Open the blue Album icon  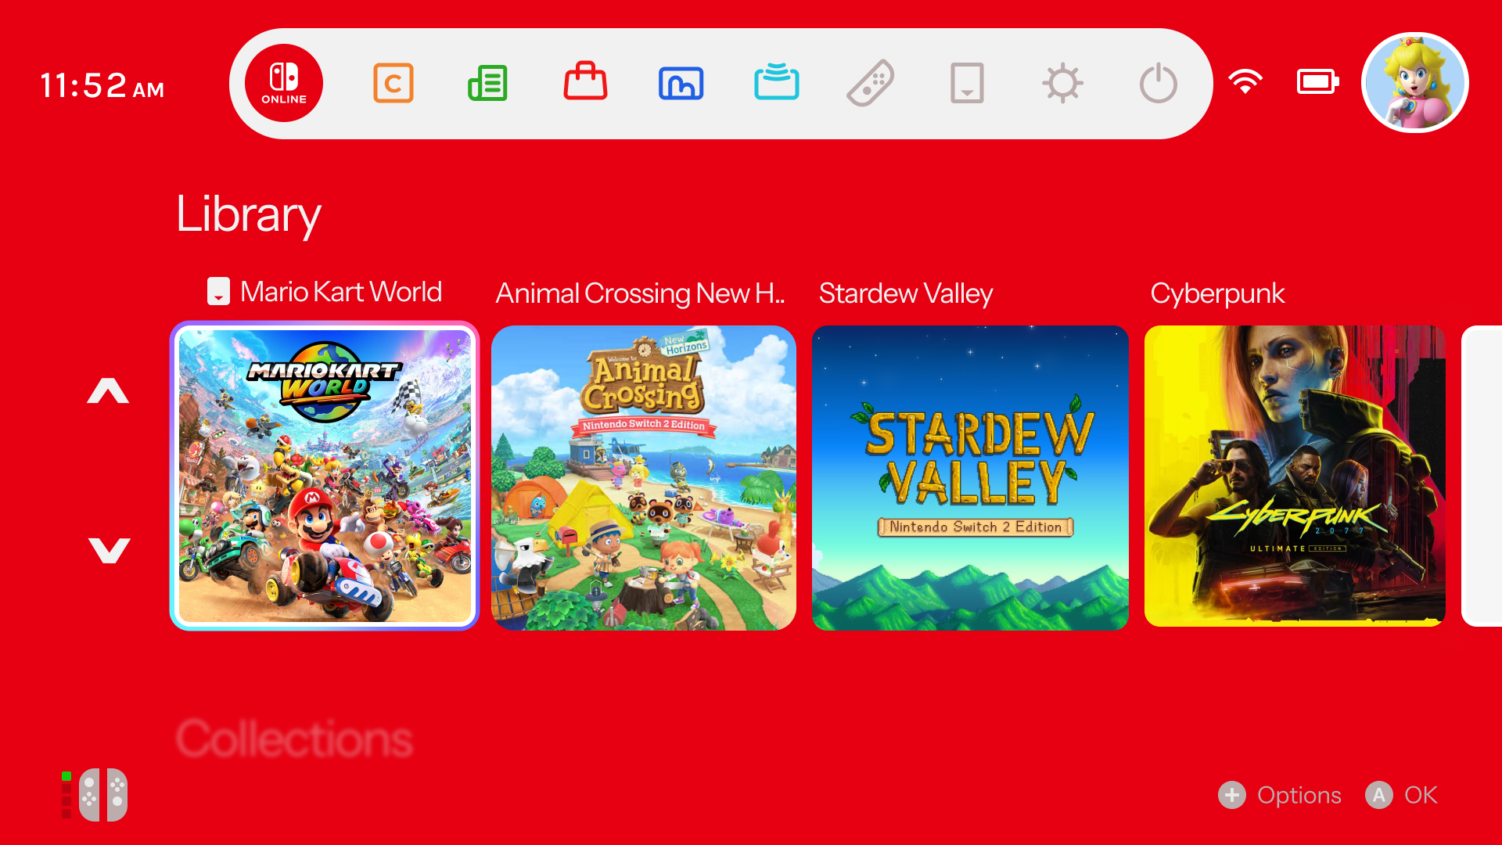(681, 83)
